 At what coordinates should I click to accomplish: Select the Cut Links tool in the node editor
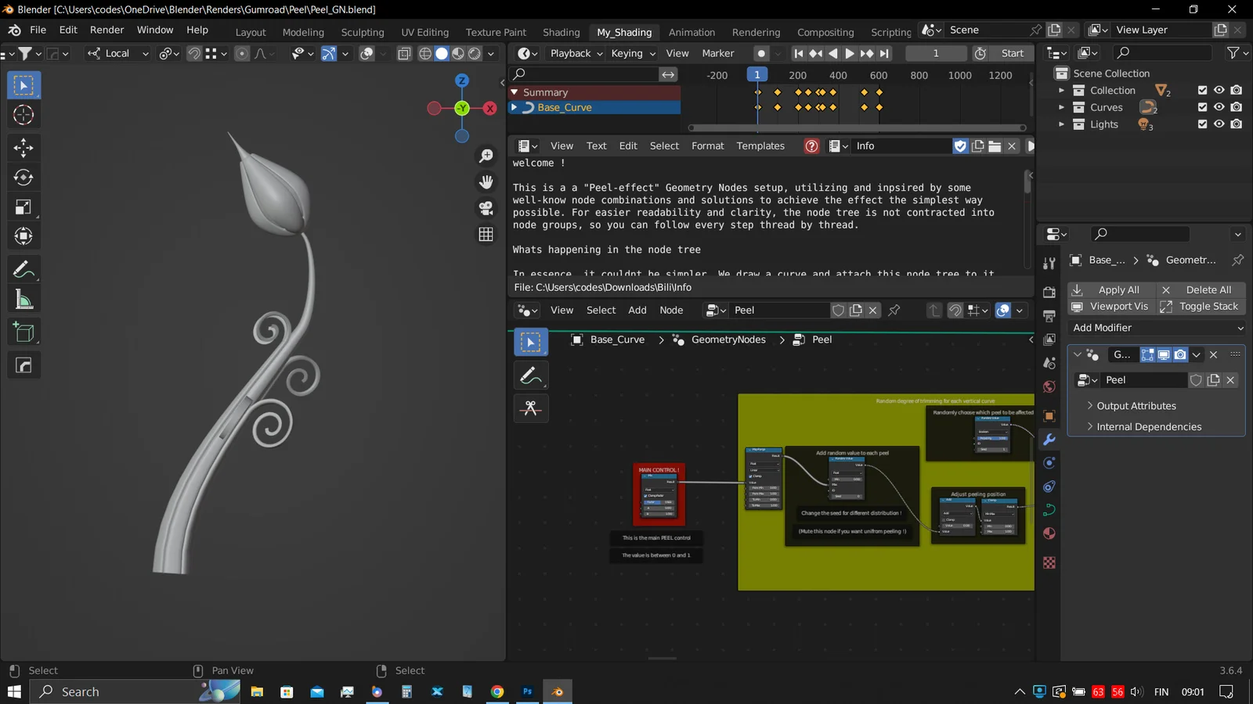tap(531, 408)
